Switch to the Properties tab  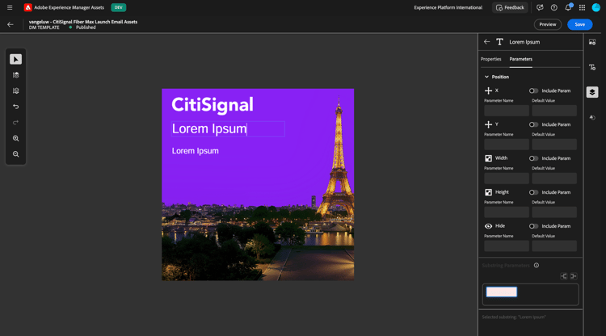click(490, 59)
